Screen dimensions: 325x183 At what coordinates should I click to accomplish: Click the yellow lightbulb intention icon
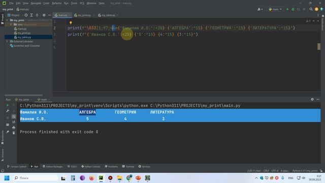[71, 22]
